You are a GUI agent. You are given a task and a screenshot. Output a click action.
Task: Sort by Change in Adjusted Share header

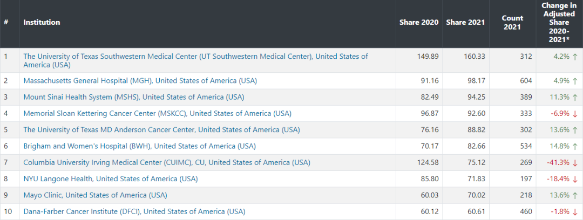559,23
